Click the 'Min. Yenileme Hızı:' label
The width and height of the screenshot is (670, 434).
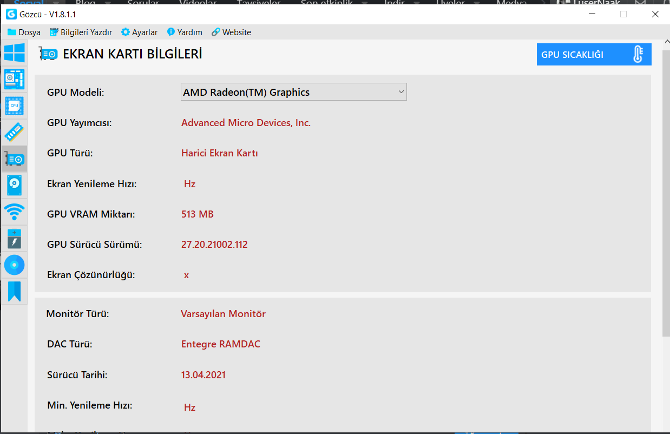click(x=89, y=405)
